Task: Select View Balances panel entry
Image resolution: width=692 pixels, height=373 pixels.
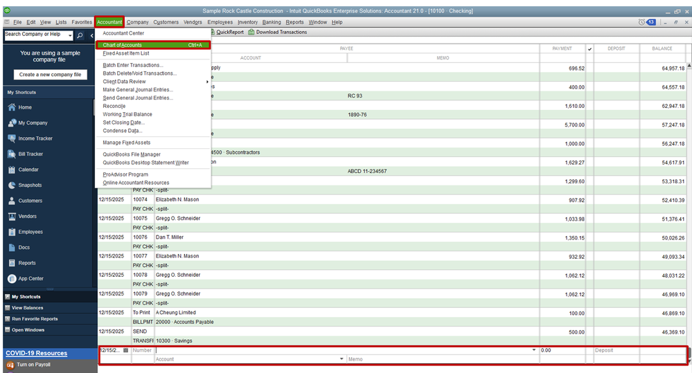Action: pyautogui.click(x=28, y=308)
